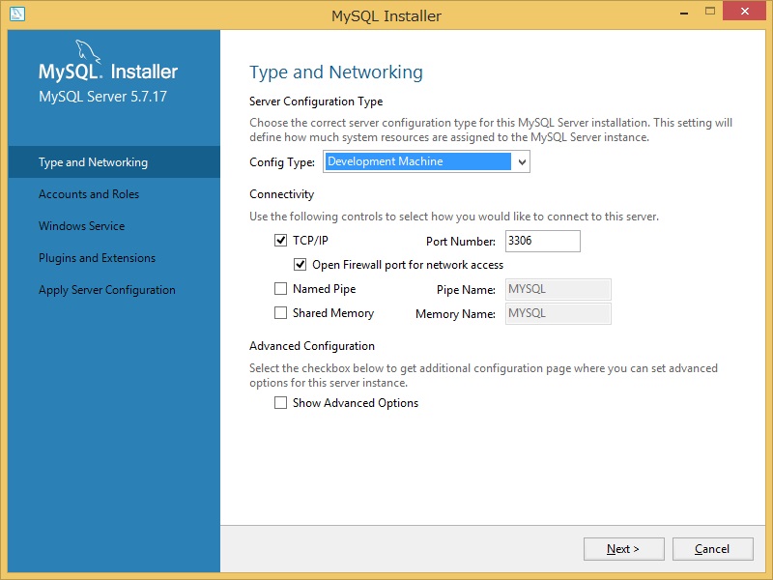The image size is (773, 580).
Task: Click the Pipe Name field
Action: (558, 289)
